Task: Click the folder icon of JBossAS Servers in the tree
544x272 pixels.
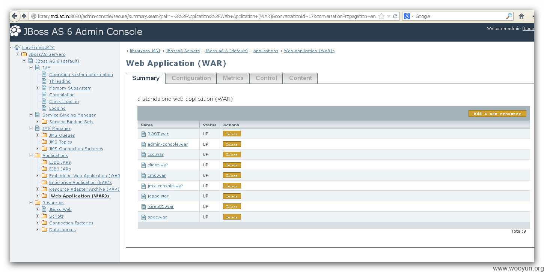Action: coord(24,54)
